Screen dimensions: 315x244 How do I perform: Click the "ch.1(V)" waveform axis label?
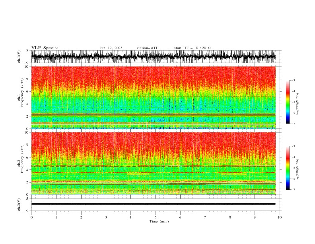[19, 57]
